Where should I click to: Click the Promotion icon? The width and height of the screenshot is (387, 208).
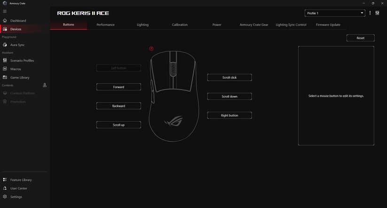(5, 102)
